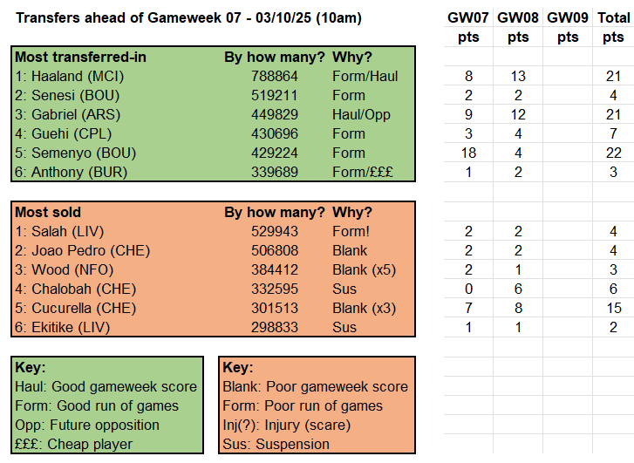The image size is (634, 463).
Task: Click the "Transfers ahead of Gameweek 07" title
Action: pos(188,17)
